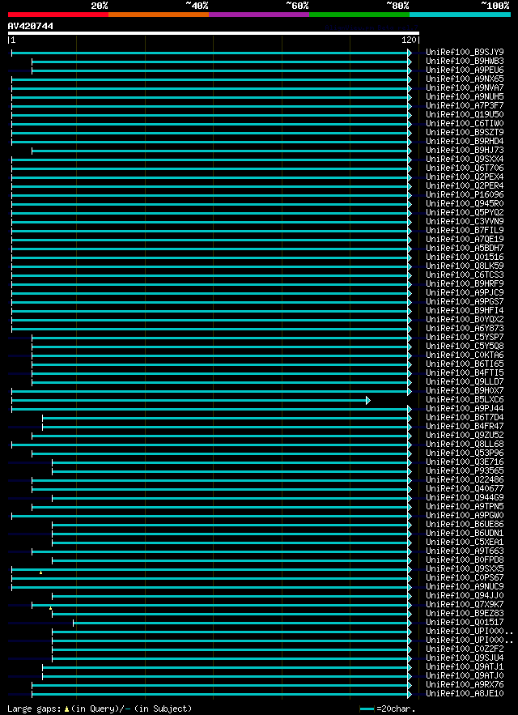Click the UniRef100_B0FPD8 label
This screenshot has width=518, height=715.
[465, 560]
